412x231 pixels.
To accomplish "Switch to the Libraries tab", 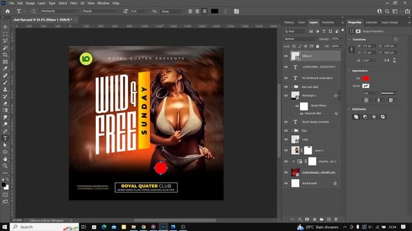I will pyautogui.click(x=371, y=22).
